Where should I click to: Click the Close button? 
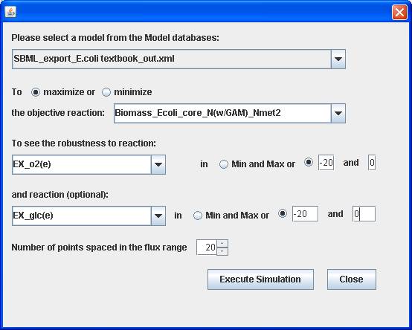(351, 279)
